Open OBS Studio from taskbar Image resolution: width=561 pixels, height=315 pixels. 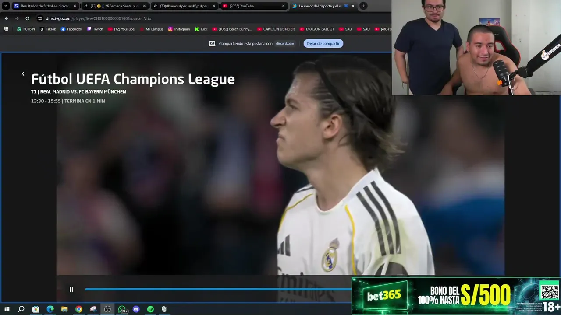click(x=107, y=309)
